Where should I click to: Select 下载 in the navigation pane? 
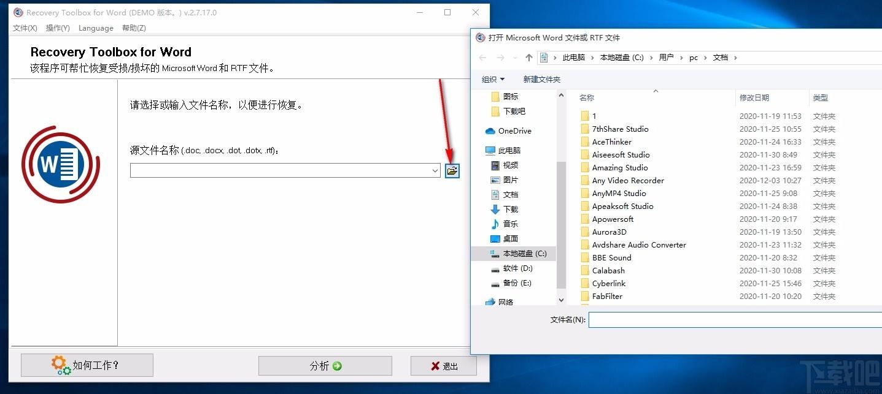(511, 210)
